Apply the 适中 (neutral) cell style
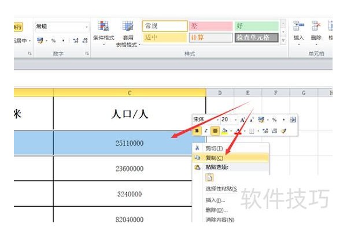Screen dimensions: 347x231 [x=165, y=38]
